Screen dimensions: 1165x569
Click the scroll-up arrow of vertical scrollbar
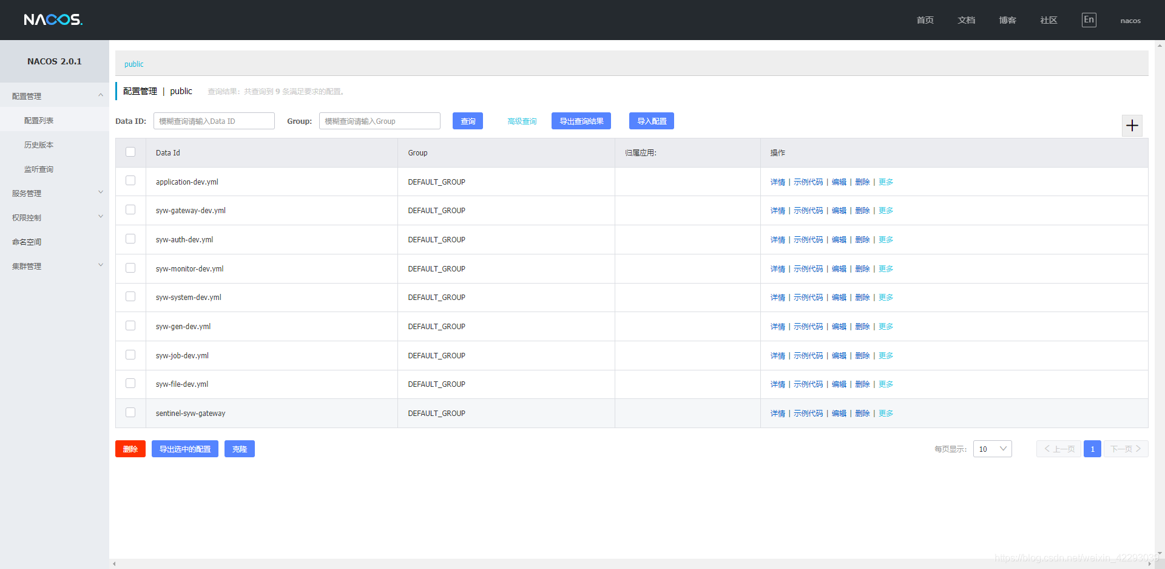coord(1160,45)
